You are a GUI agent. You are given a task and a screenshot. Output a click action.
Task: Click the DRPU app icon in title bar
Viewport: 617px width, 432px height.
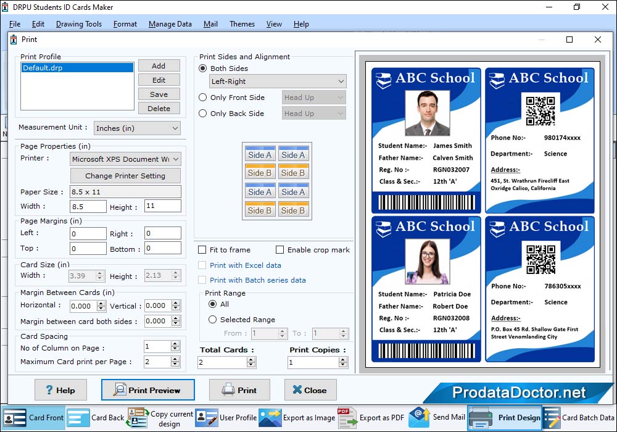pyautogui.click(x=5, y=7)
